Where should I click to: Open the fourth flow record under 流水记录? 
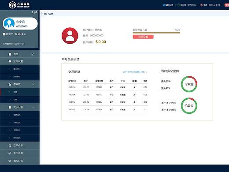pos(20,138)
